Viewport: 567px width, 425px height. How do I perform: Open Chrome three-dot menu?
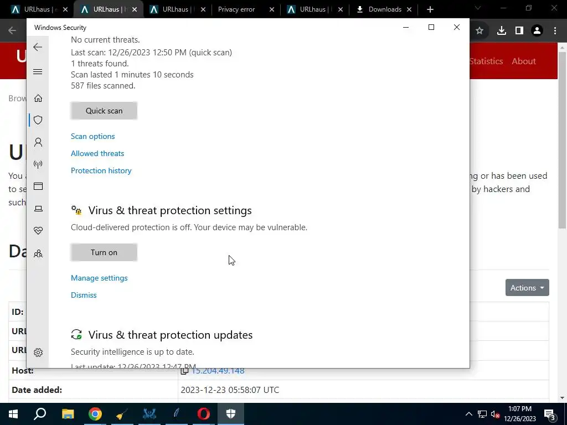pyautogui.click(x=555, y=31)
